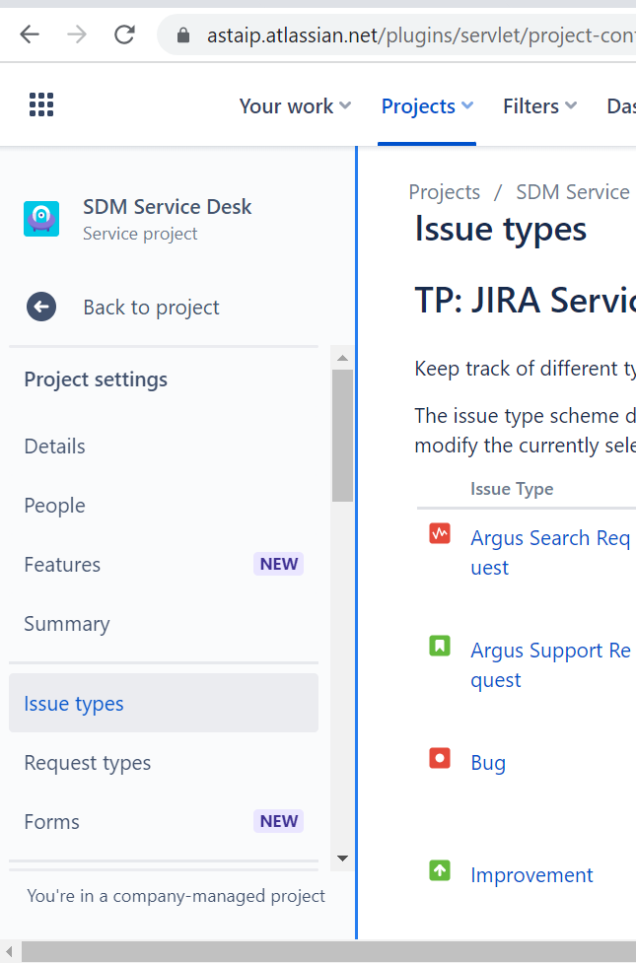Screen dimensions: 636x963
Task: Open the Projects dropdown menu
Action: tap(427, 106)
